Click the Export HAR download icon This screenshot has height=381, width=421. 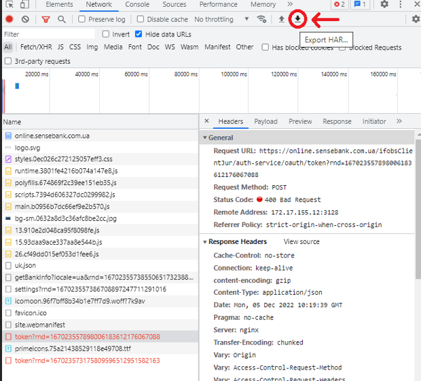[x=297, y=19]
